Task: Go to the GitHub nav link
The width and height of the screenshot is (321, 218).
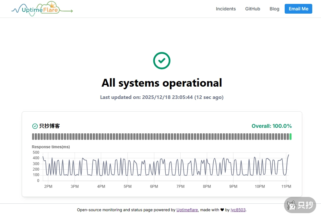Action: (x=253, y=9)
